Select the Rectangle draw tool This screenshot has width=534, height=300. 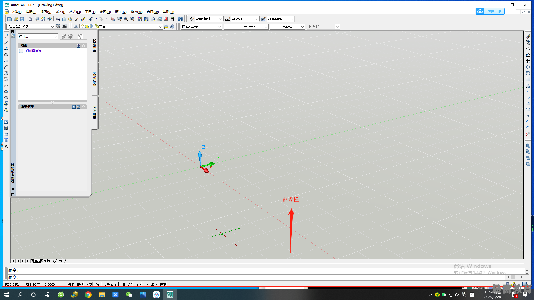[6, 61]
